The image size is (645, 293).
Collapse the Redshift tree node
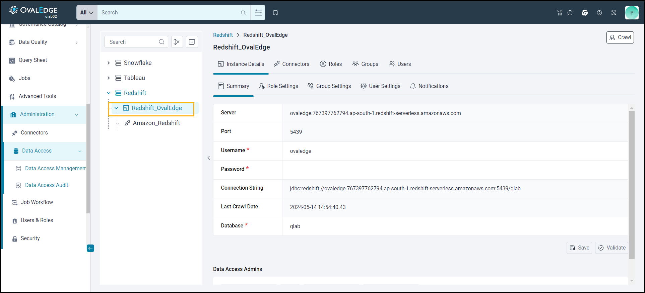(109, 93)
